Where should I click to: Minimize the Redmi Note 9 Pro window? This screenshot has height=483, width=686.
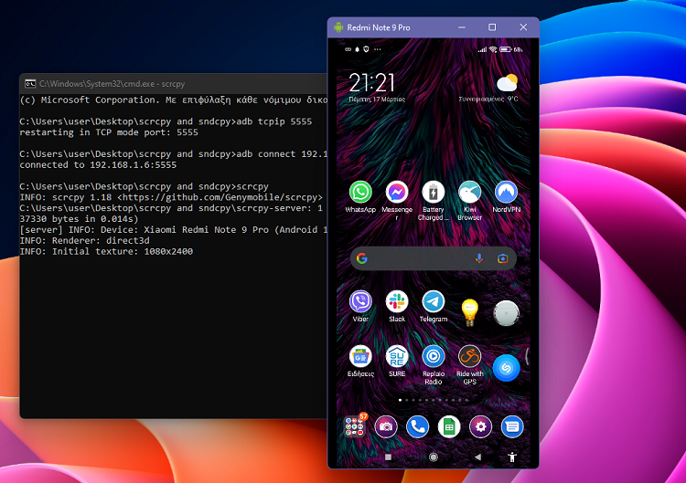point(462,27)
